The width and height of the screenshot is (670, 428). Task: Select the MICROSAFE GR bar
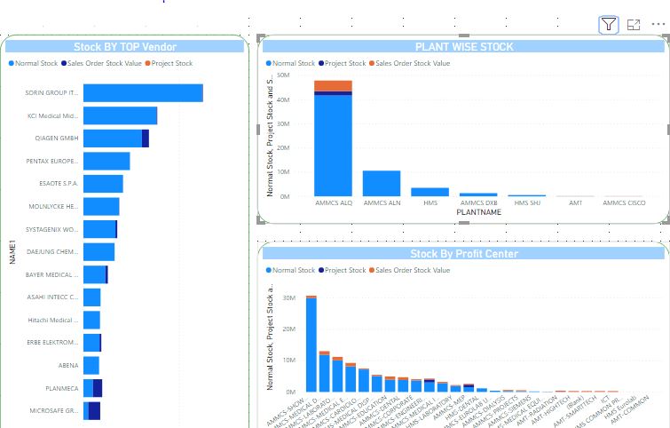92,411
